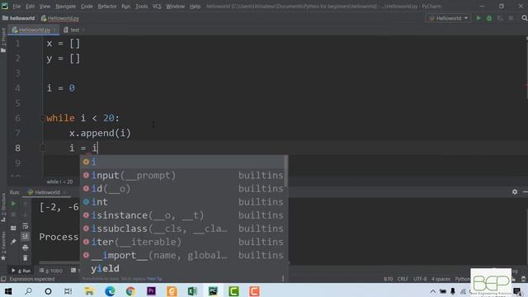Pin the Run tab
The image size is (528, 297).
(x=13, y=242)
